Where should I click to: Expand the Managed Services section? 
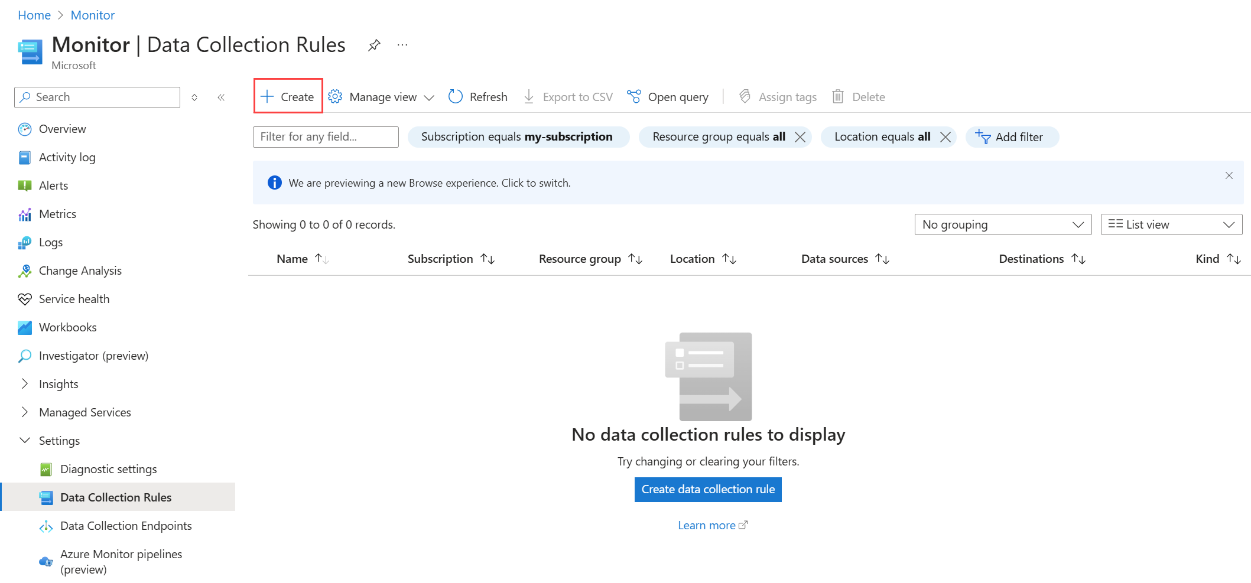[x=25, y=412]
